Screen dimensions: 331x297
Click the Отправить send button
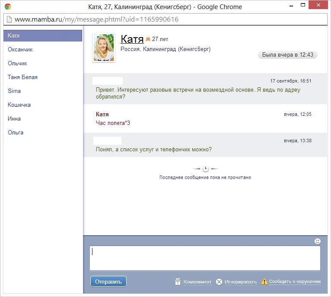click(108, 281)
